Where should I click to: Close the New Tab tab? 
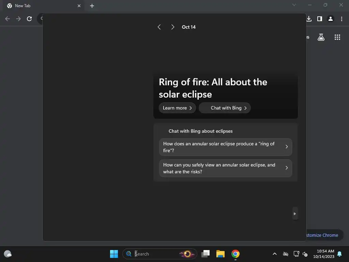coord(79,6)
